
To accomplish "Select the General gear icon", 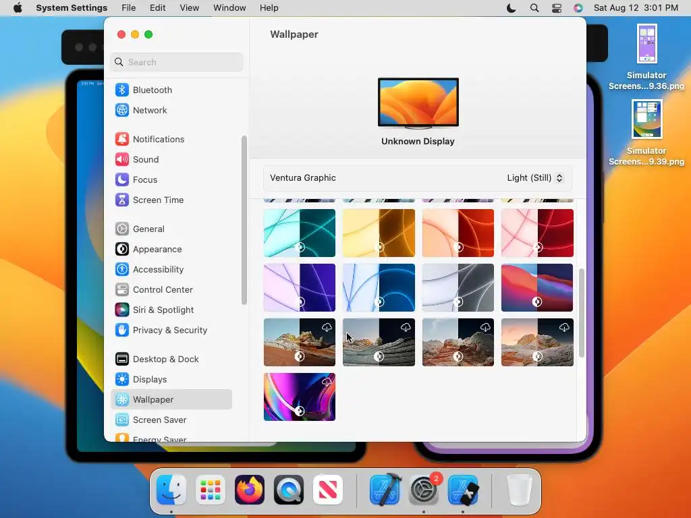I will click(122, 229).
